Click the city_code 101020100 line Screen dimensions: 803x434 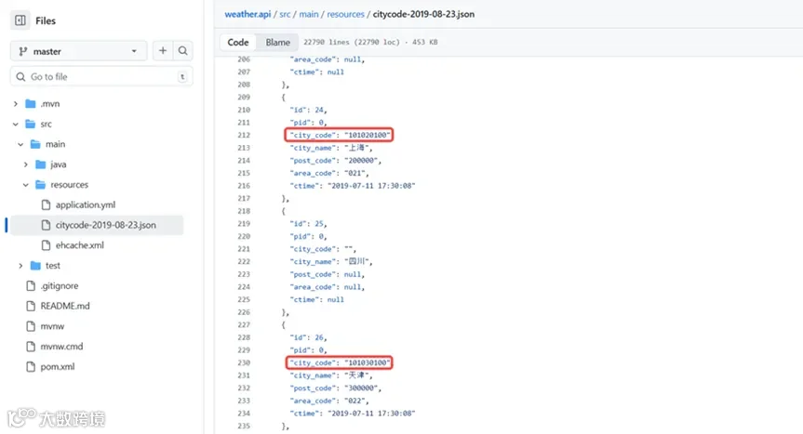[x=339, y=135]
